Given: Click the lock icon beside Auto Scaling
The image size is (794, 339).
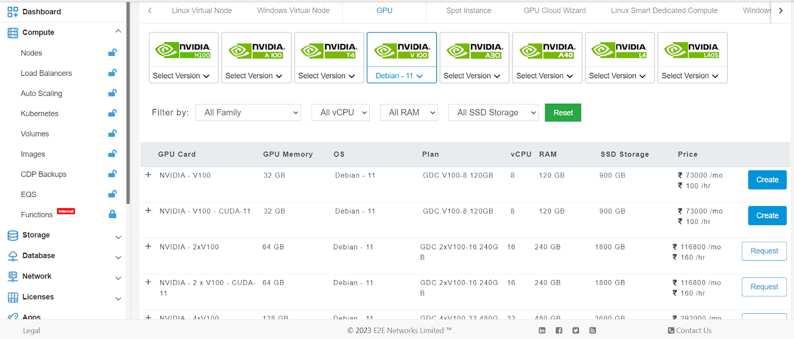Looking at the screenshot, I should tap(113, 93).
